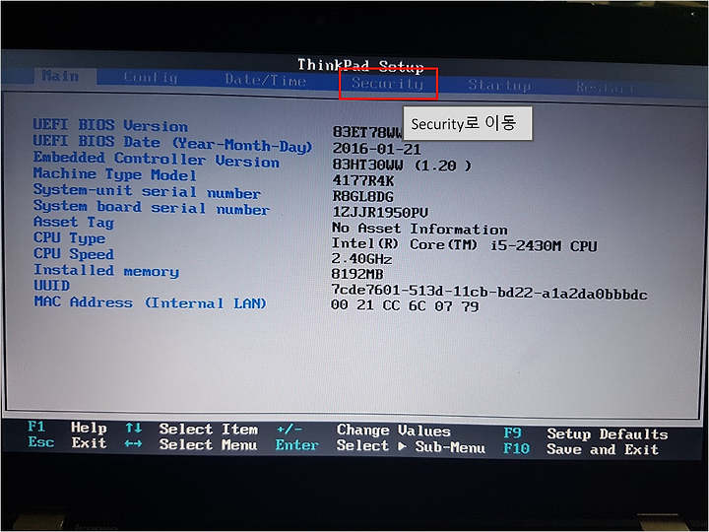Select System-unit serial number label
This screenshot has height=532, width=709.
(147, 192)
